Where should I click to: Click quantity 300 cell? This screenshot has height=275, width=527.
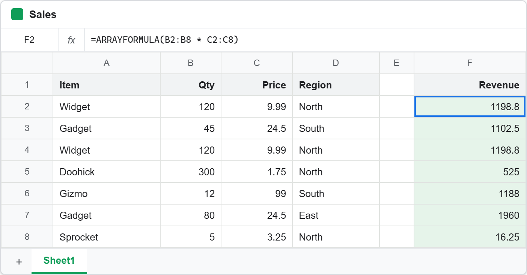[x=191, y=172]
